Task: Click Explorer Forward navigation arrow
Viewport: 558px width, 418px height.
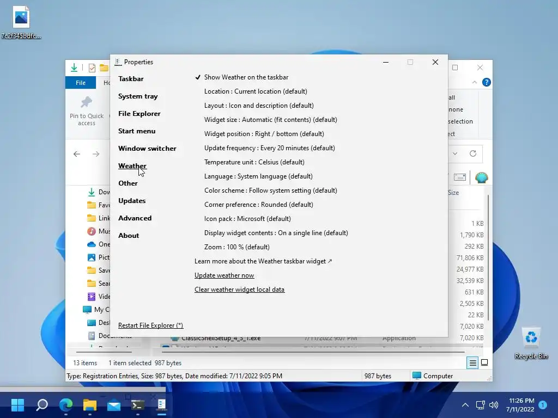Action: pos(96,154)
